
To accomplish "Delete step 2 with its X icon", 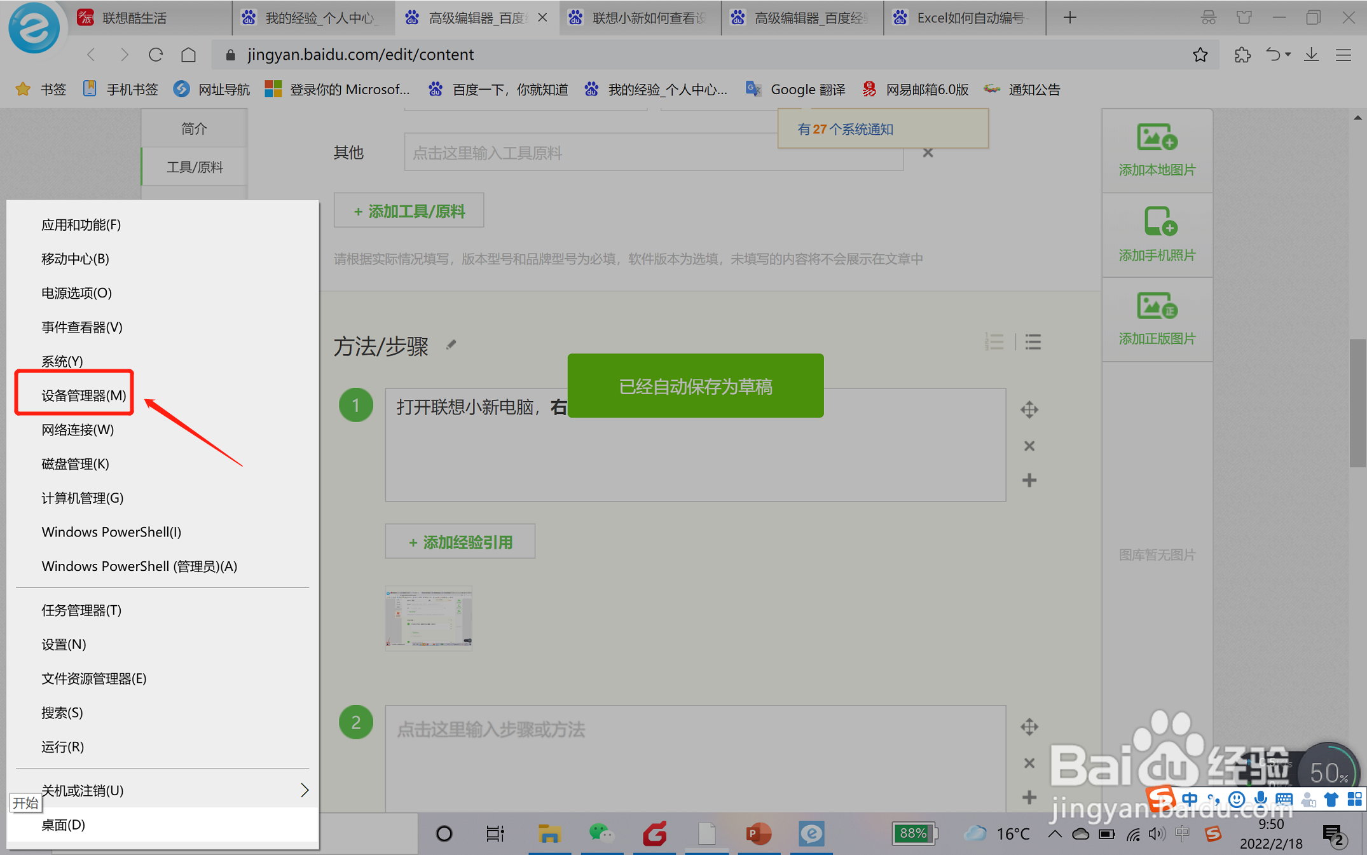I will 1029,762.
